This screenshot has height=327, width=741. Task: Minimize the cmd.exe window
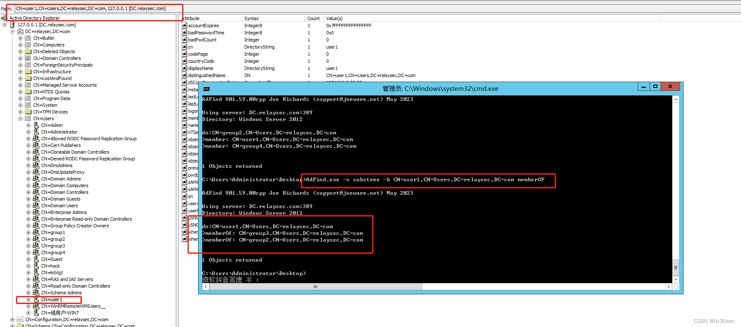pyautogui.click(x=643, y=86)
